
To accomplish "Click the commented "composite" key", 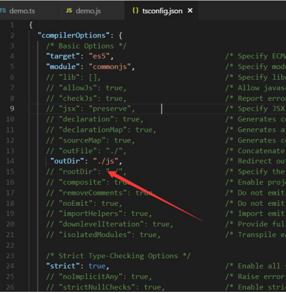I will (82, 182).
